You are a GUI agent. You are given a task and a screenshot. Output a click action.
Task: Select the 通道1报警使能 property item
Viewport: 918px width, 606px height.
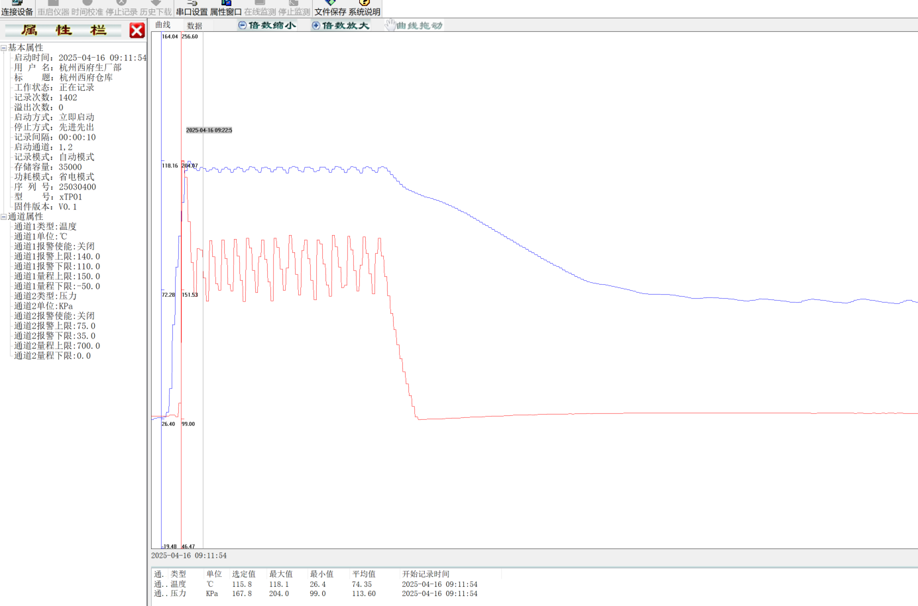coord(54,246)
